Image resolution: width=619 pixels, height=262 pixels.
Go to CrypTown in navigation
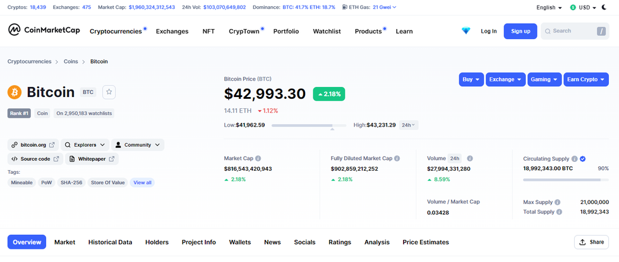(244, 31)
